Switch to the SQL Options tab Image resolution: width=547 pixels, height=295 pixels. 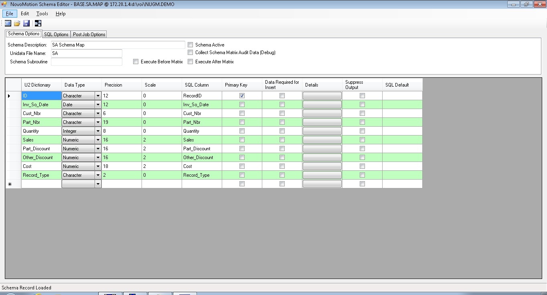tap(56, 34)
